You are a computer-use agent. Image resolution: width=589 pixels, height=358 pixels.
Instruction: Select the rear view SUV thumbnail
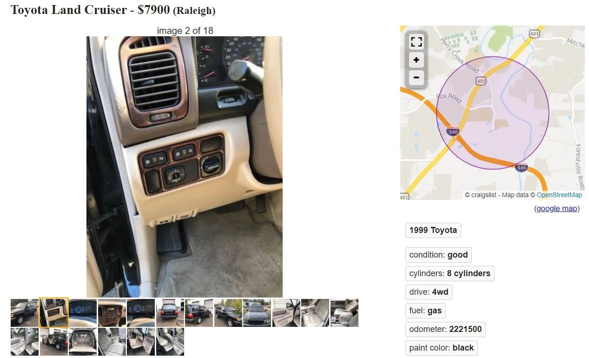(170, 312)
